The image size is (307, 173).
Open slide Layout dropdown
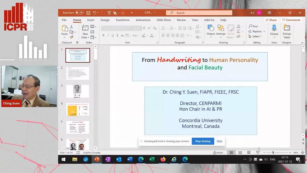pos(93,27)
